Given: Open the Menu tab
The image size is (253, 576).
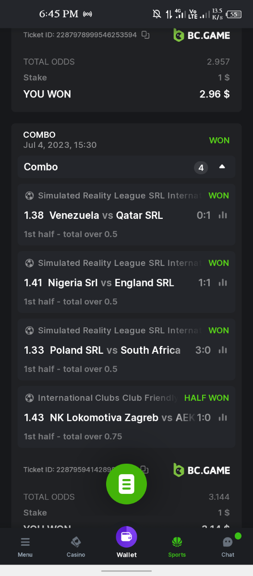Looking at the screenshot, I should coord(25,546).
